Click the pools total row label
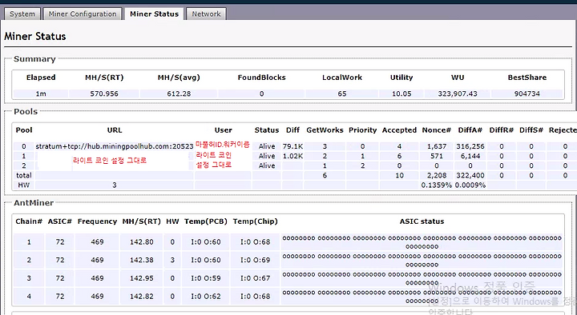 tap(23, 175)
